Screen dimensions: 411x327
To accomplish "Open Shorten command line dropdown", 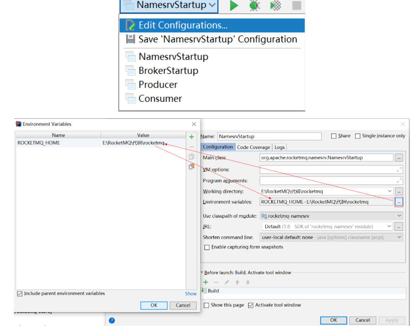I will (331, 237).
